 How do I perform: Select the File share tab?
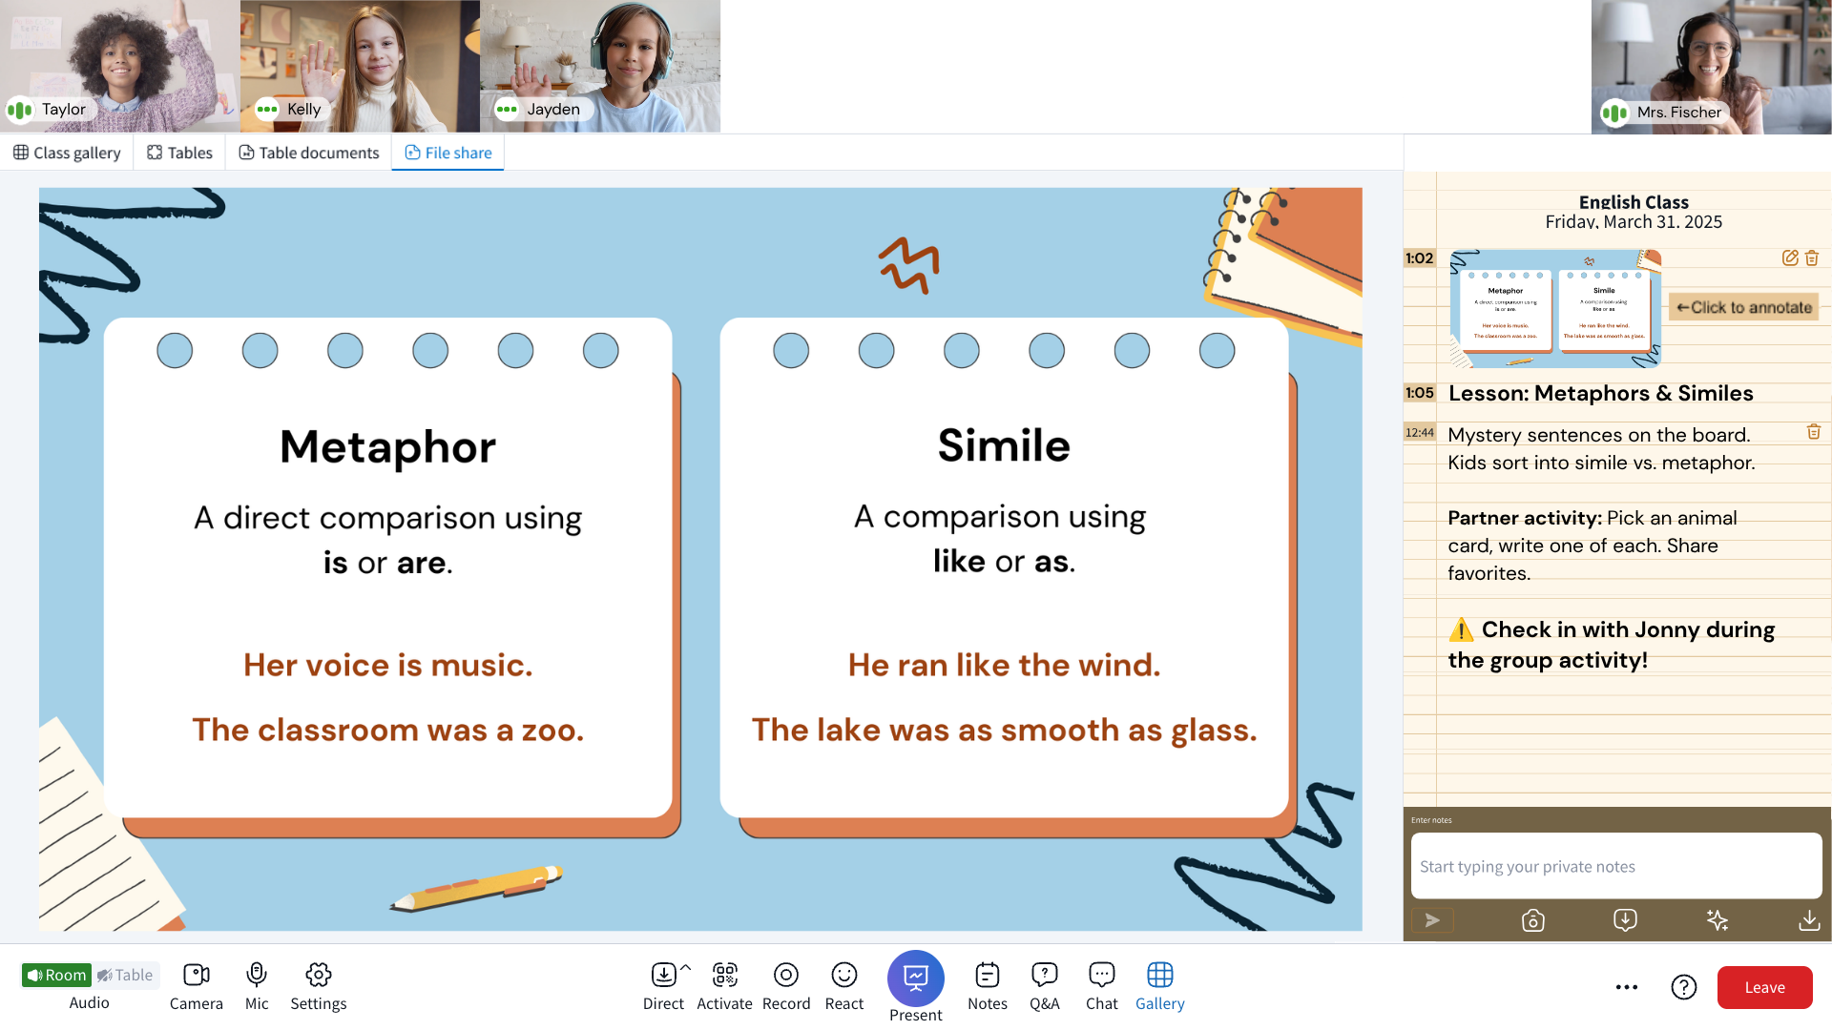[x=448, y=153]
